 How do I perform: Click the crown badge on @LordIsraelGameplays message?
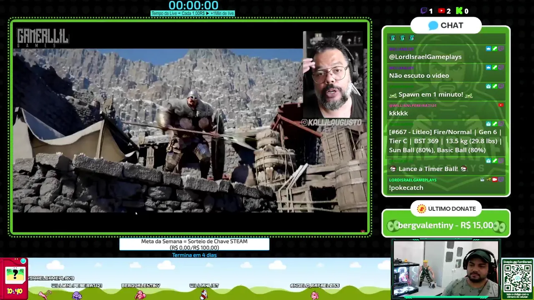pyautogui.click(x=489, y=49)
